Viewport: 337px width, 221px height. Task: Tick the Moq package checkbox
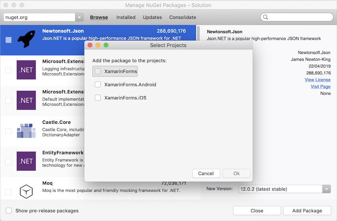pyautogui.click(x=8, y=192)
